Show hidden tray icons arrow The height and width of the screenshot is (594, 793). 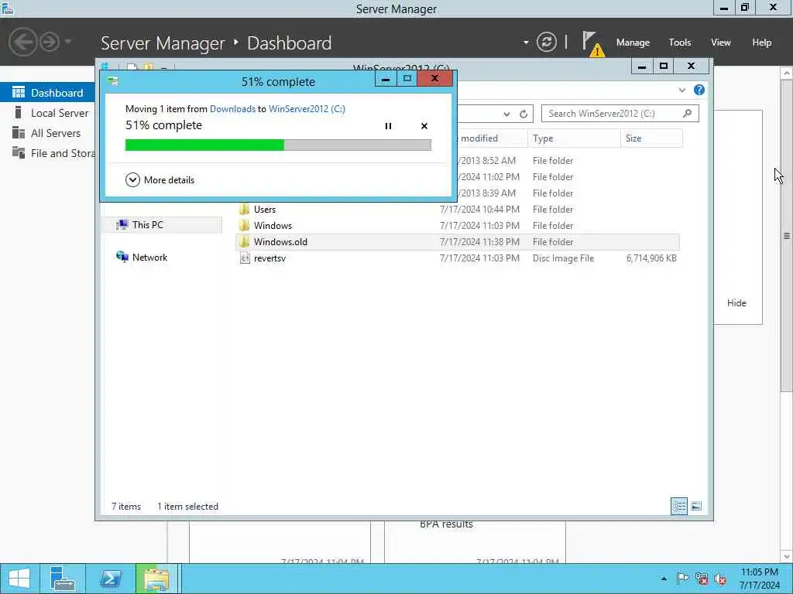coord(664,579)
